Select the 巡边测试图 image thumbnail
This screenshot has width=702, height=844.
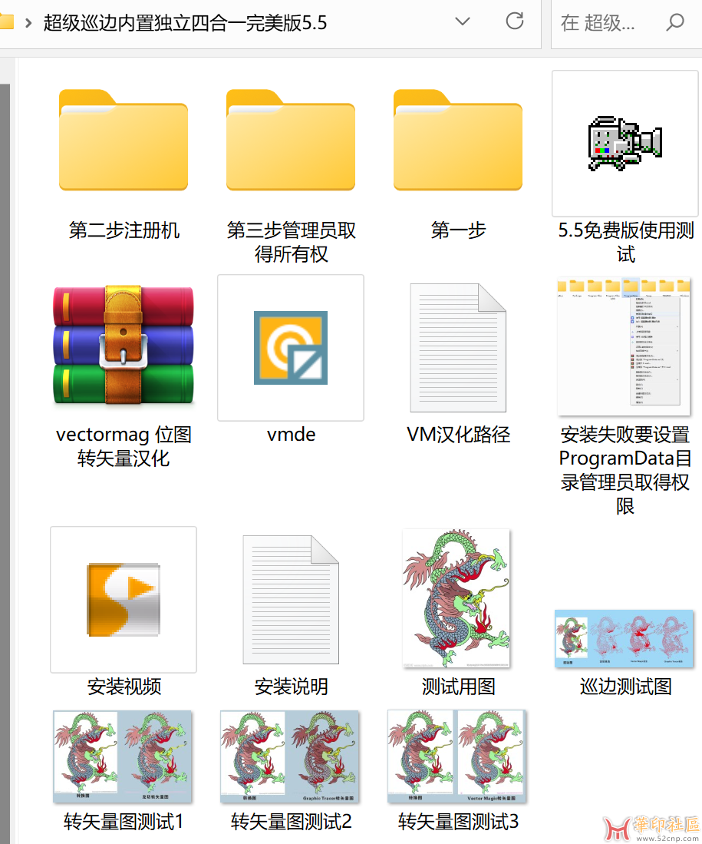(x=624, y=639)
